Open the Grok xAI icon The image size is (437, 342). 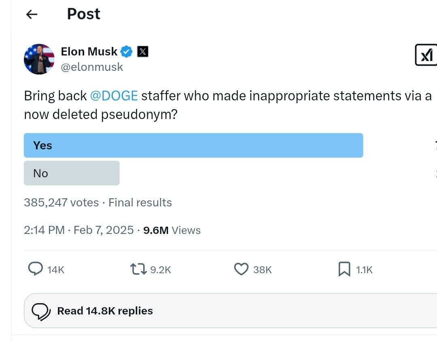tap(426, 55)
